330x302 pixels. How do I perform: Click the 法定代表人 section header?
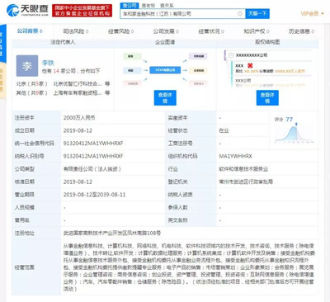pos(63,42)
